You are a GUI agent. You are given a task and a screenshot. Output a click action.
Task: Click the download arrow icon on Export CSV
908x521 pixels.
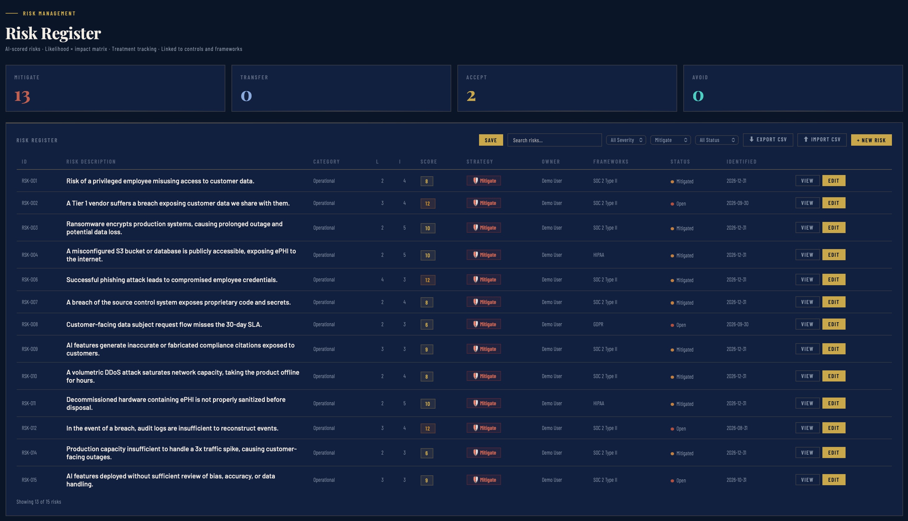tap(752, 140)
